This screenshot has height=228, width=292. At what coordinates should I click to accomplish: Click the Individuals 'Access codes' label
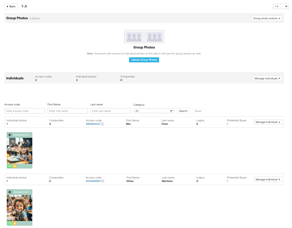[x=43, y=77]
